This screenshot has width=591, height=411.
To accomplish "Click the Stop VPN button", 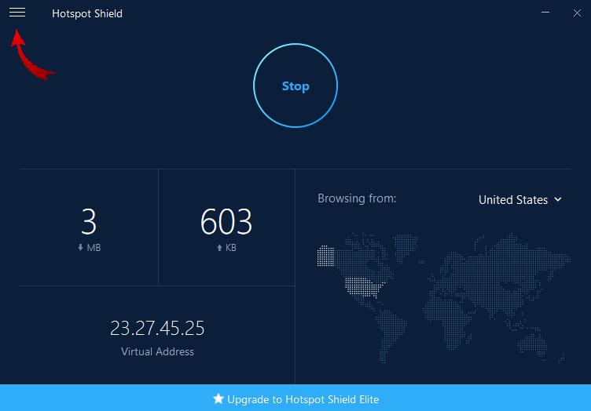I will tap(295, 85).
